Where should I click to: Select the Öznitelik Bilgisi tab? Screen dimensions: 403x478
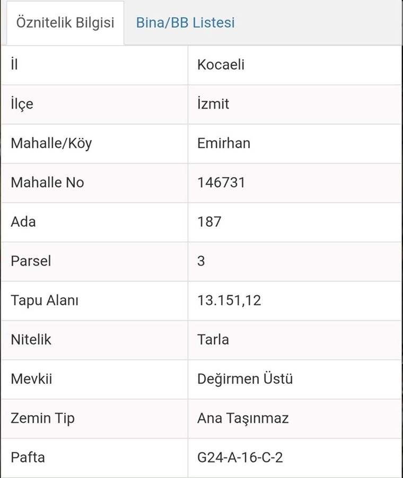point(65,23)
